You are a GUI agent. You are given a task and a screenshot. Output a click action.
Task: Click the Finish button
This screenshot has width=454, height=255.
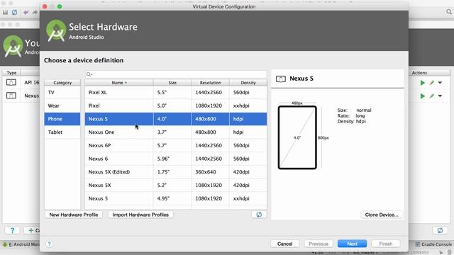pyautogui.click(x=386, y=244)
